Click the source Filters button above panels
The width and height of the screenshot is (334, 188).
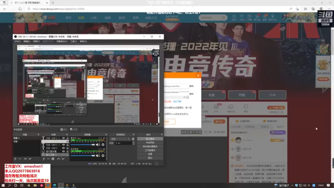74,130
